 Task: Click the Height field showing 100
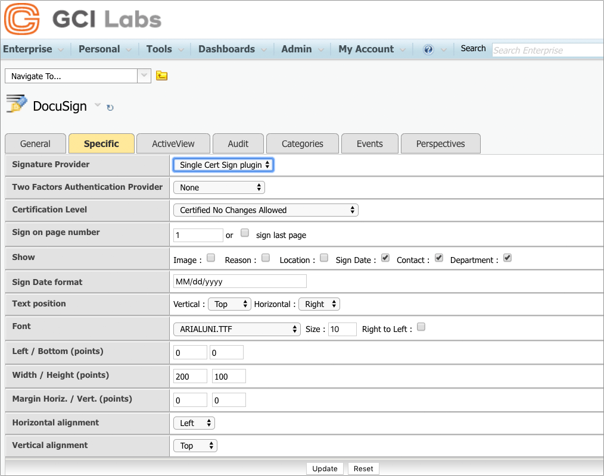pyautogui.click(x=229, y=376)
